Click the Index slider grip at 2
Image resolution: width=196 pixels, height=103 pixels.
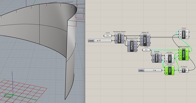(155, 70)
